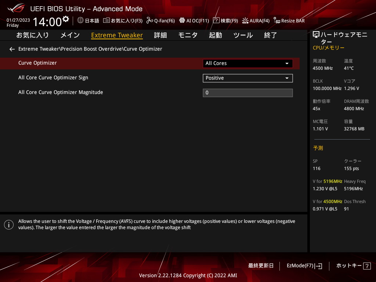Click the search question-mark icon (F9)
The height and width of the screenshot is (282, 376).
[216, 21]
